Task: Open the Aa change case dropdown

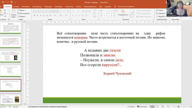Action: point(55,15)
